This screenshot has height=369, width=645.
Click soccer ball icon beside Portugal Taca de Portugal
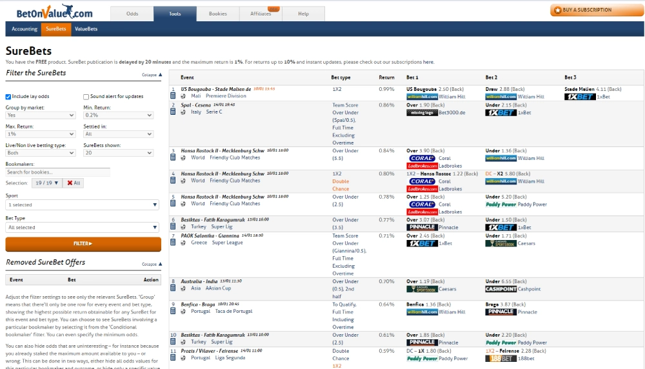(x=183, y=312)
